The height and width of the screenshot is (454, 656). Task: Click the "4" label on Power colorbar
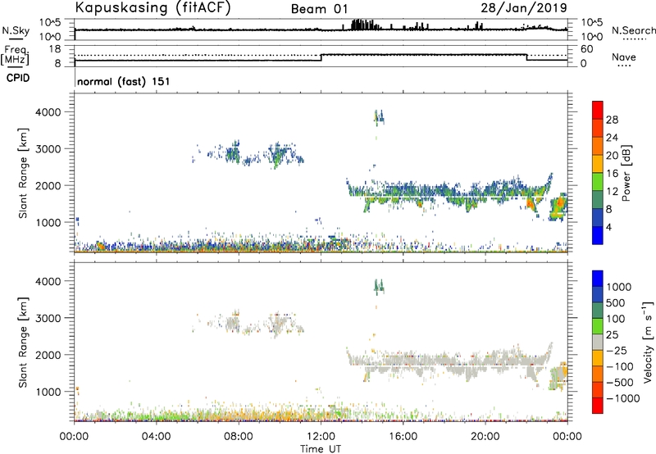(x=608, y=227)
